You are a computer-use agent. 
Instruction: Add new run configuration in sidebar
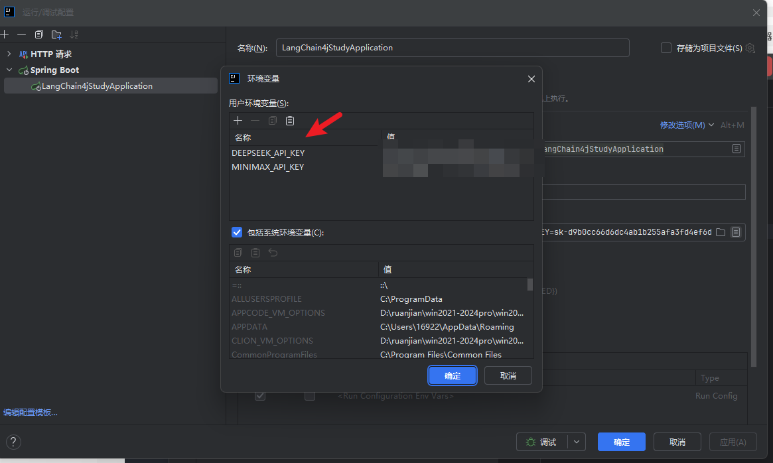(5, 34)
